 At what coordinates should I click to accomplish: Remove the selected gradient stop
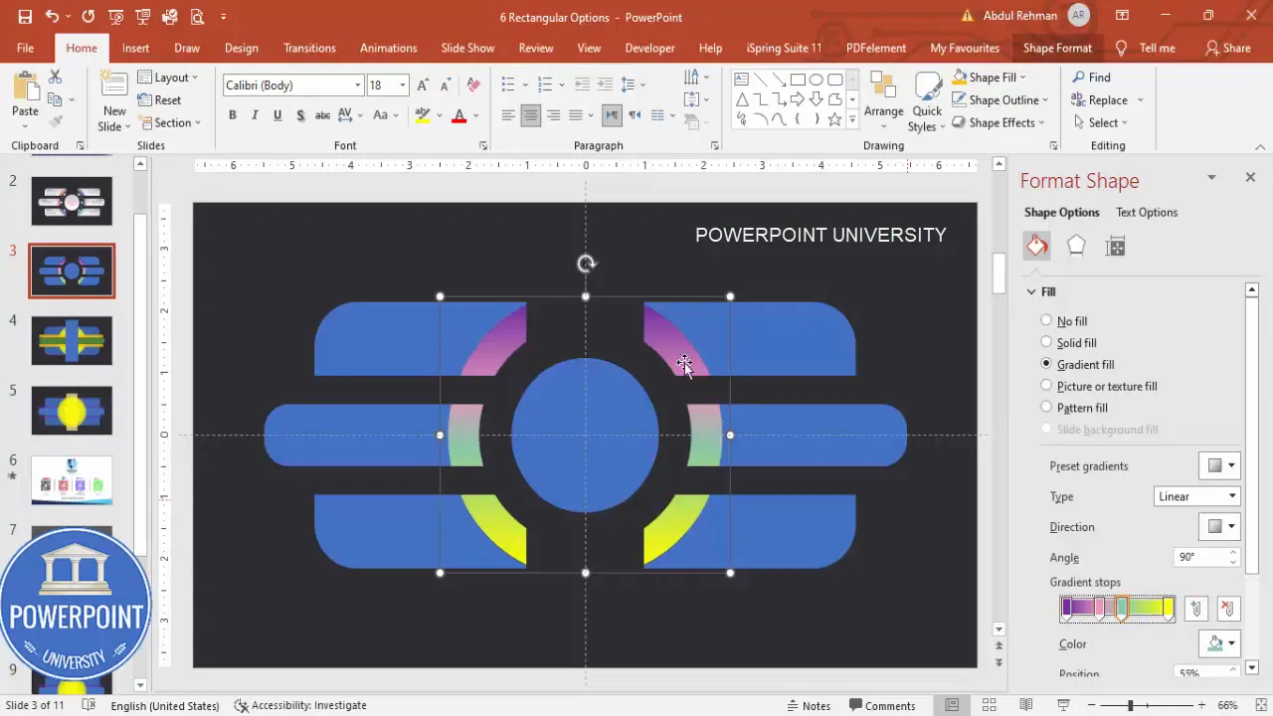click(1227, 610)
